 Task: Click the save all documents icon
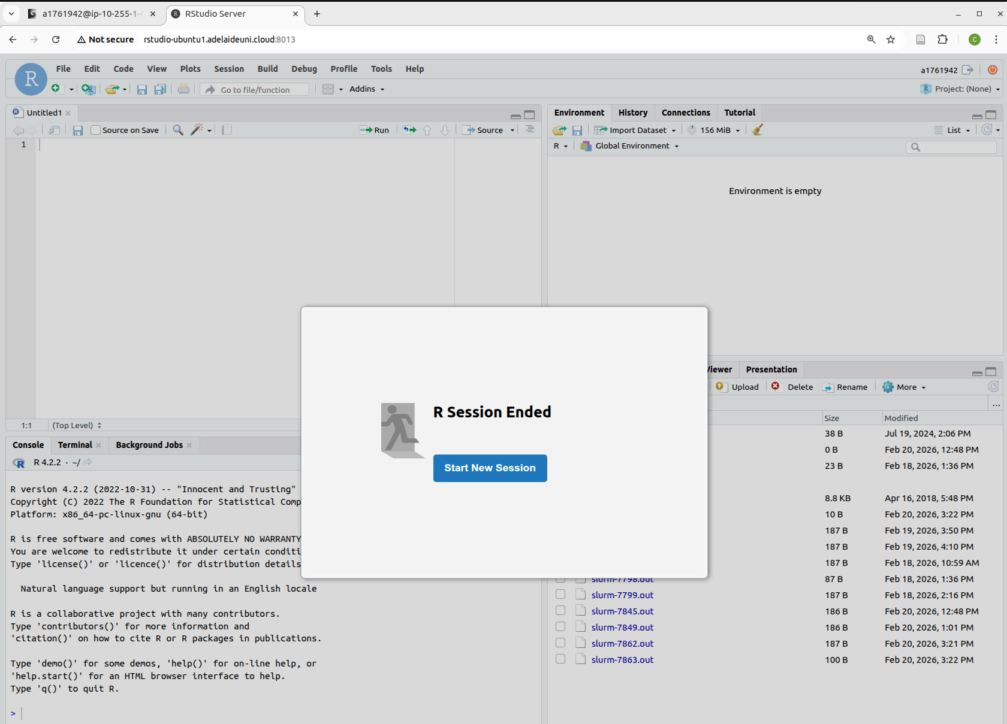(160, 89)
